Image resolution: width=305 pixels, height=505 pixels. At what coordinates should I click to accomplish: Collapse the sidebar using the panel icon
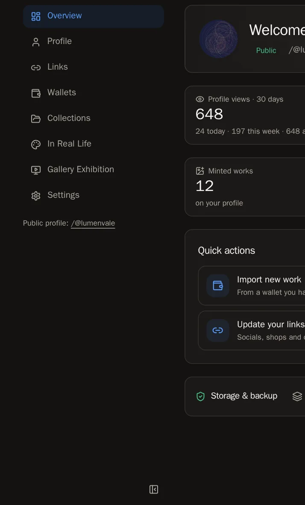click(154, 489)
